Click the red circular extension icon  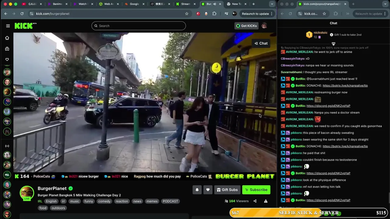198,14
